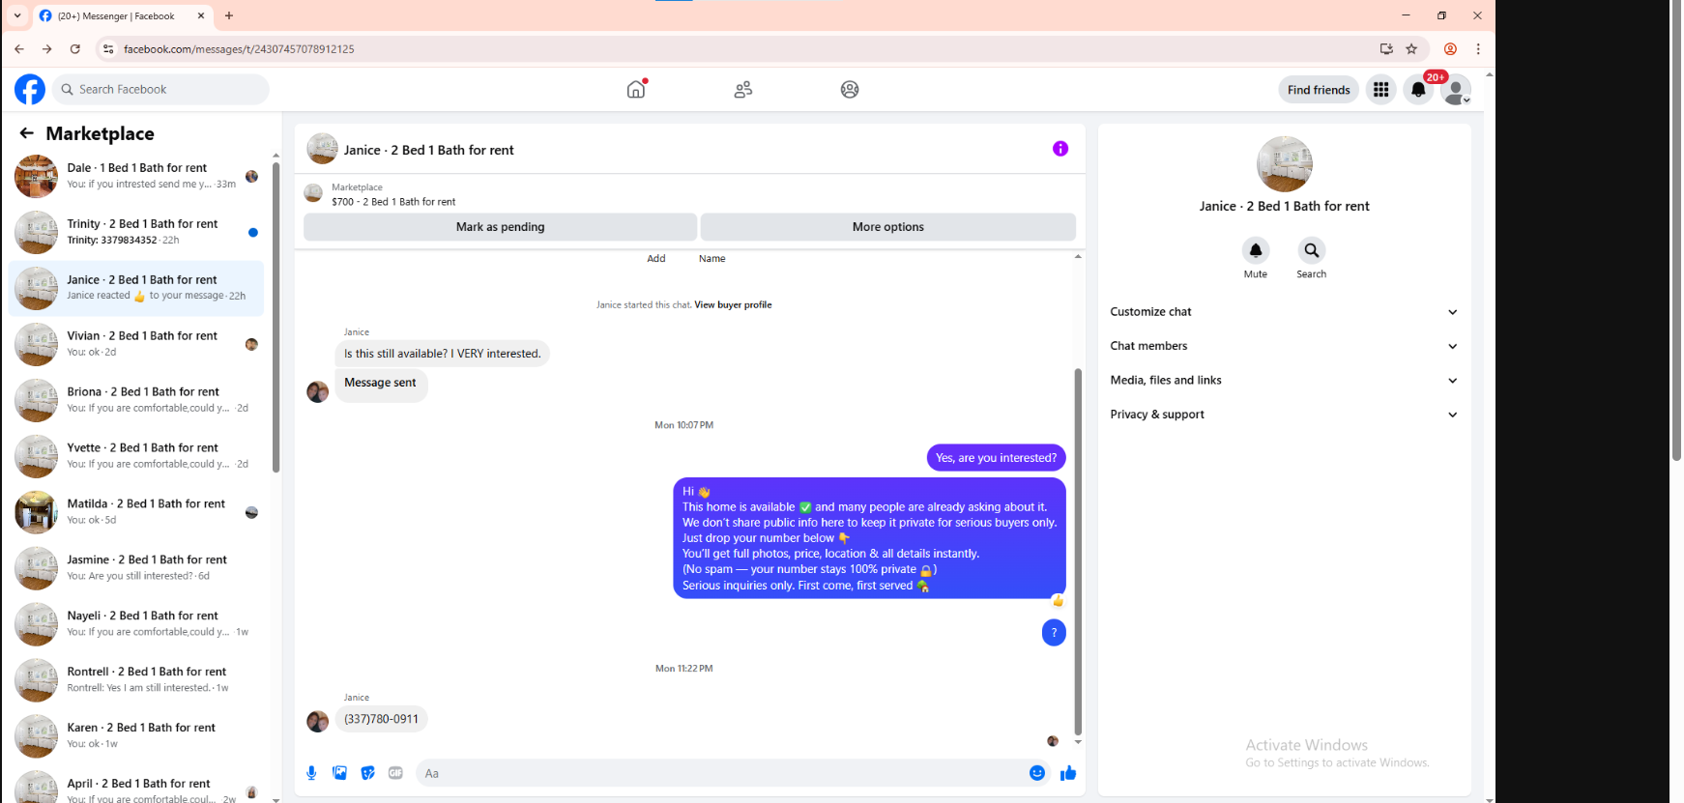Attach a file with photo icon

click(339, 773)
